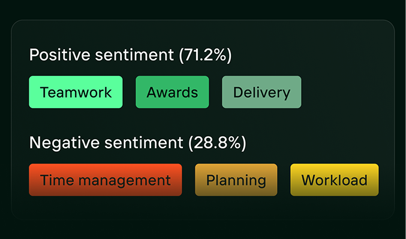Pick the bright mint green chip
Image resolution: width=406 pixels, height=239 pixels.
click(76, 92)
